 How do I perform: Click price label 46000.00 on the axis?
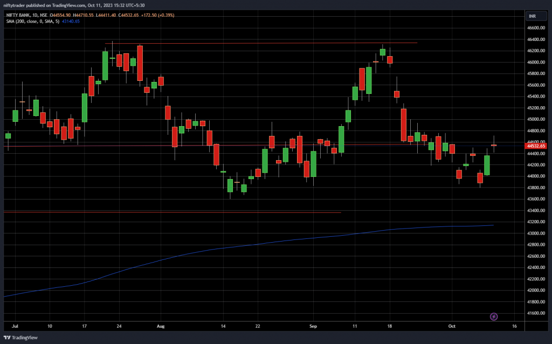[536, 63]
